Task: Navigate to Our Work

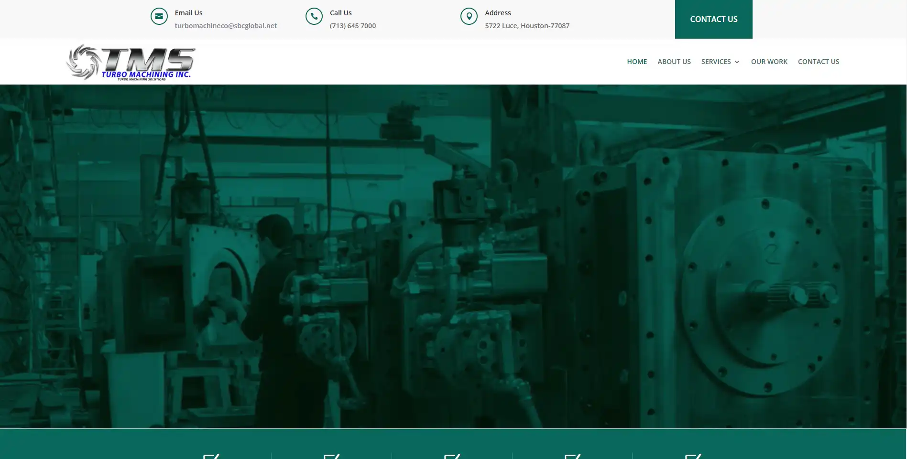Action: pyautogui.click(x=769, y=62)
